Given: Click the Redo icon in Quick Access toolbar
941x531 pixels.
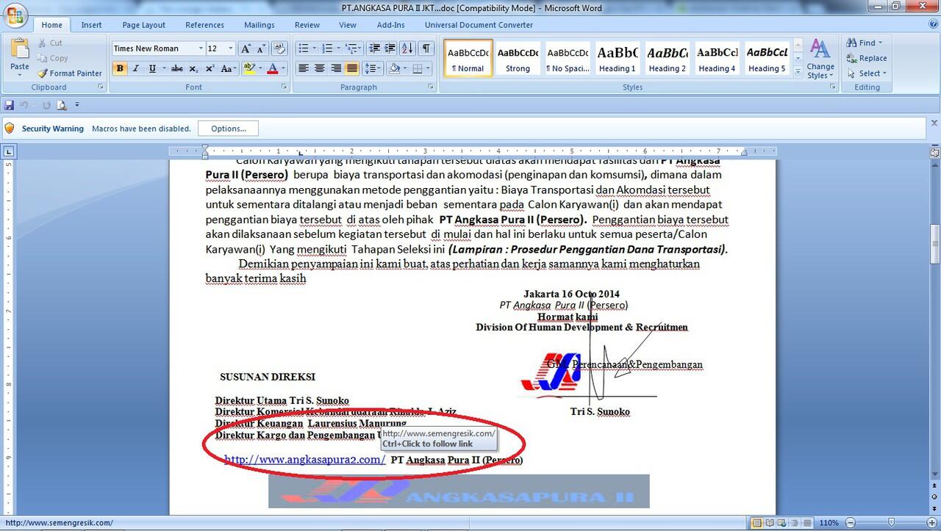Looking at the screenshot, I should 46,105.
